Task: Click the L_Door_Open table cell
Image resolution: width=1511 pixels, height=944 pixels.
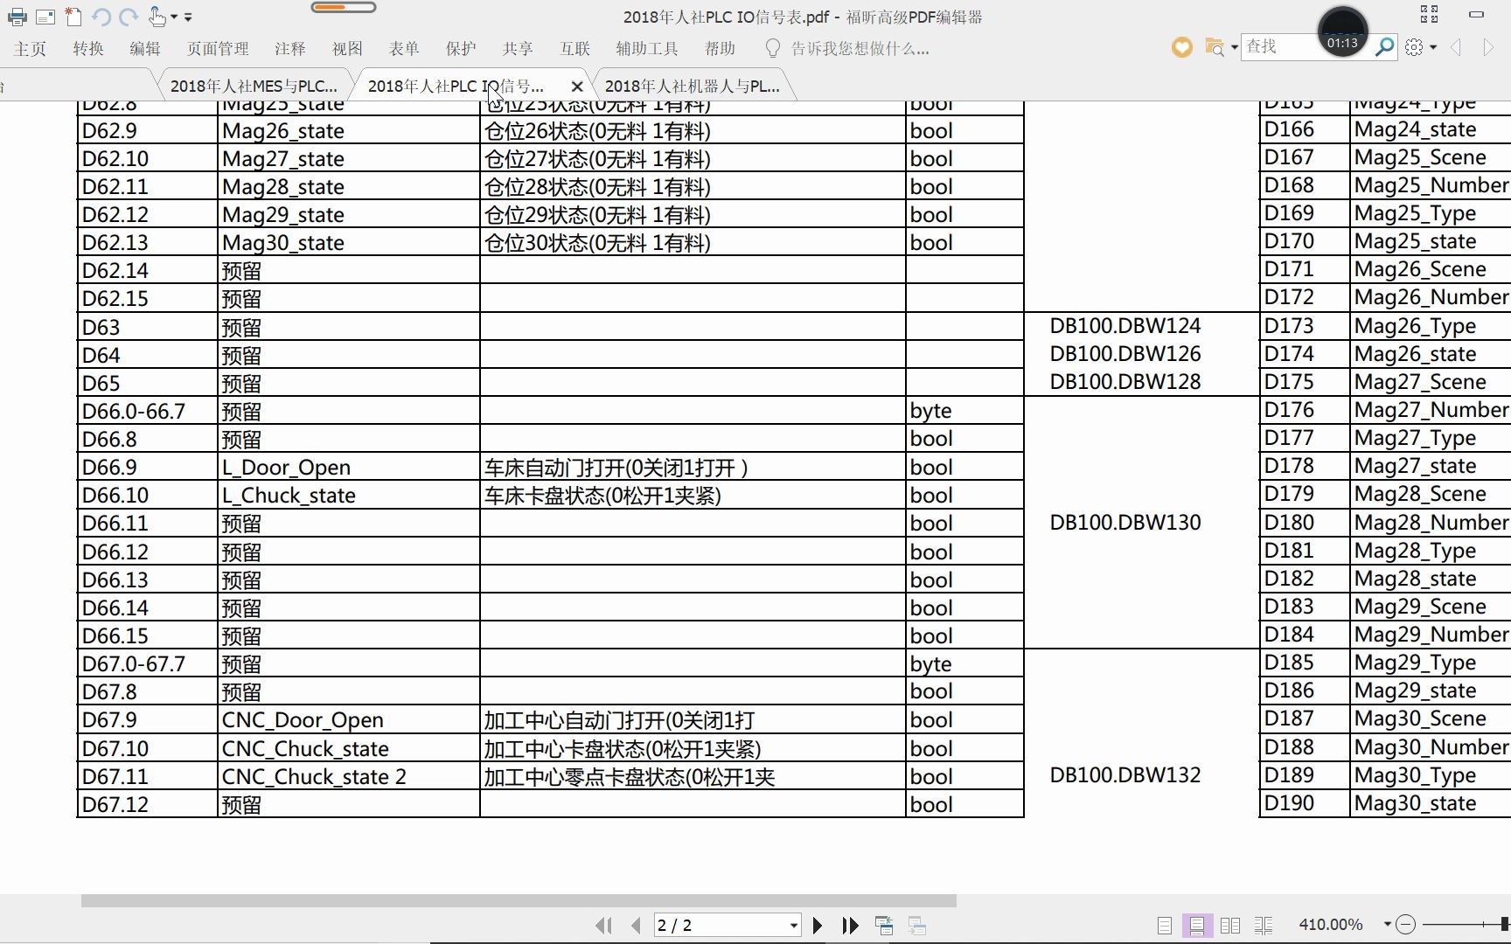Action: 348,467
